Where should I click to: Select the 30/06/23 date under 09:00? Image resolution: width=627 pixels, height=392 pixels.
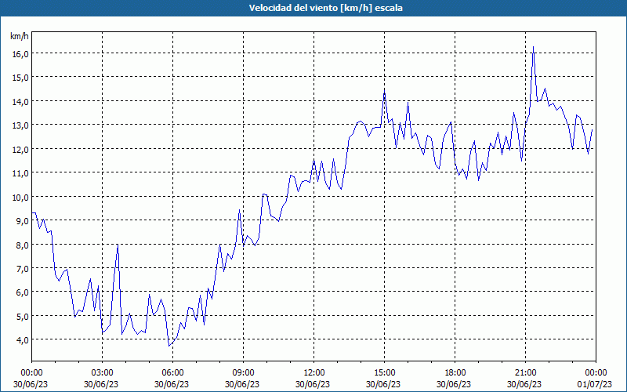(x=242, y=384)
